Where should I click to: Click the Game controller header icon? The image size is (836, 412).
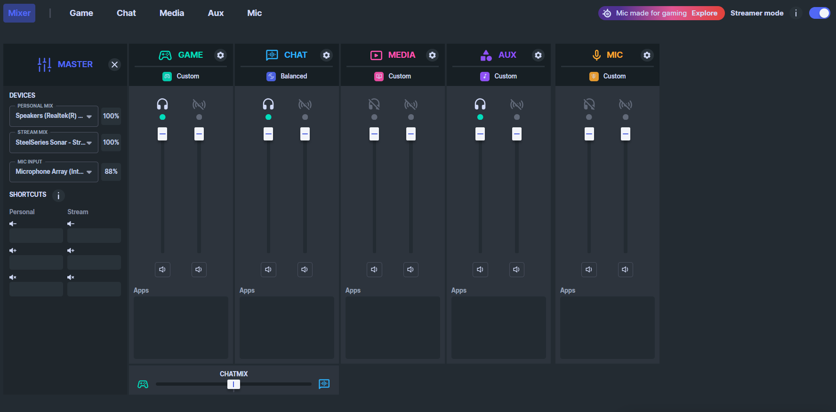(x=165, y=55)
